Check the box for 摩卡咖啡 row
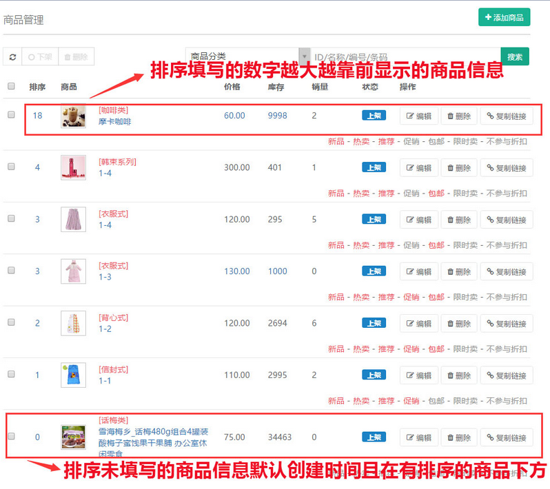Viewport: 550px width, 489px height. 11,115
